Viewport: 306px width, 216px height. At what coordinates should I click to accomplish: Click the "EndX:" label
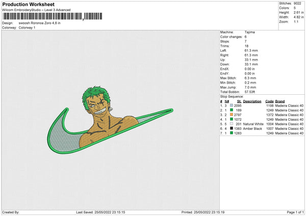coord(224,69)
